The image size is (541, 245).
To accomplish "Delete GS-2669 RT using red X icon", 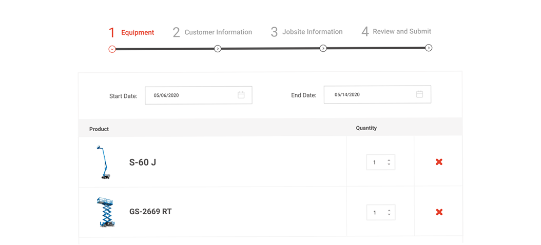I will pyautogui.click(x=439, y=212).
